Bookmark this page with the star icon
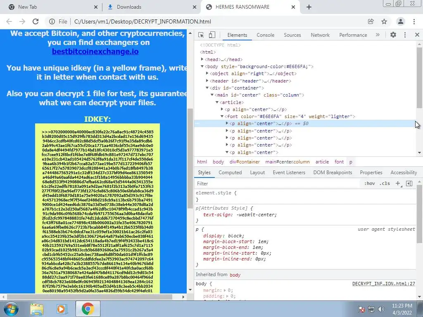This screenshot has width=423, height=317. pyautogui.click(x=384, y=21)
